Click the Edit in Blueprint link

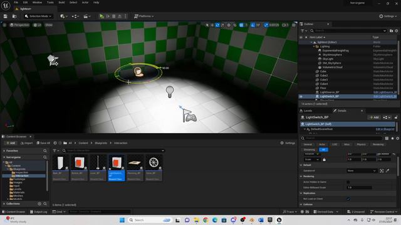point(385,129)
